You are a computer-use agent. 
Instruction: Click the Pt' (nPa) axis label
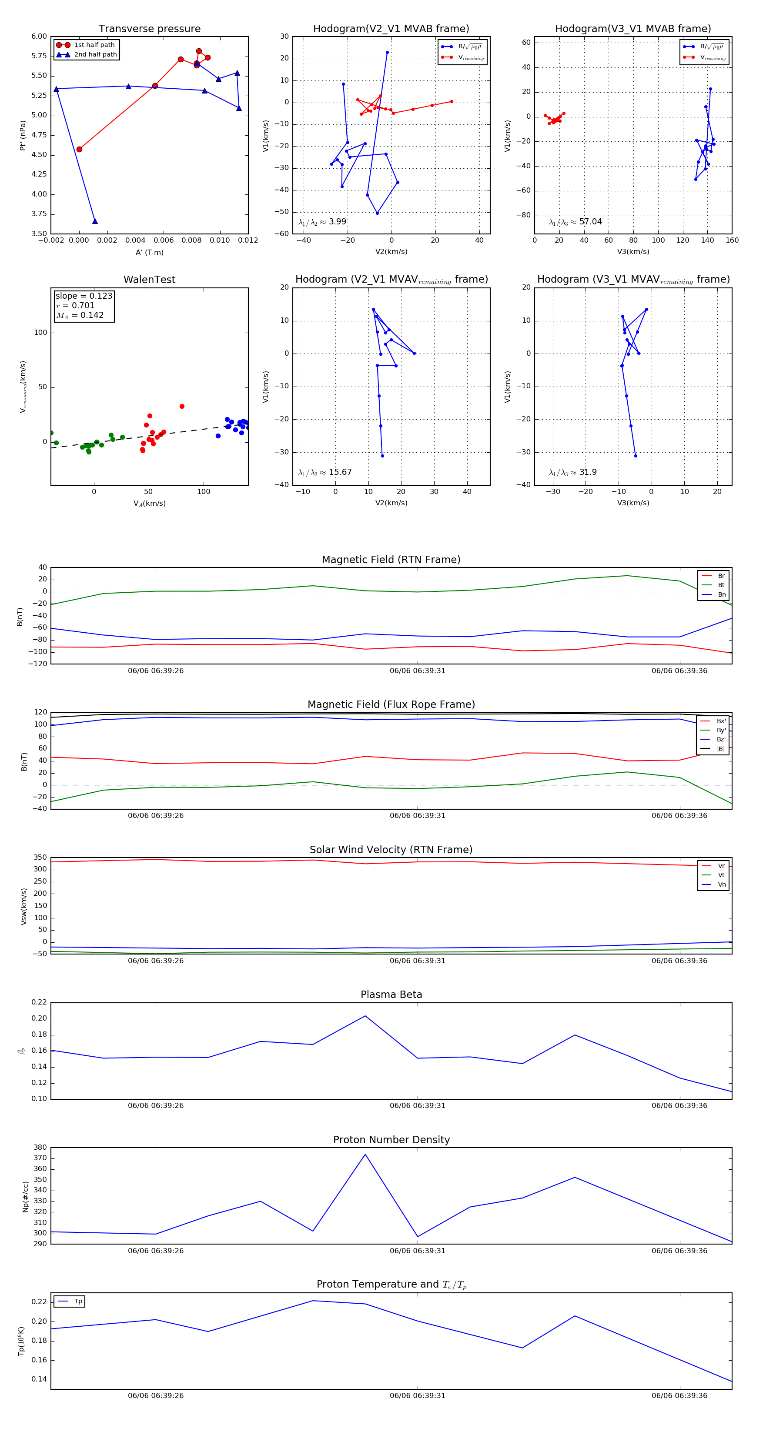23,135
